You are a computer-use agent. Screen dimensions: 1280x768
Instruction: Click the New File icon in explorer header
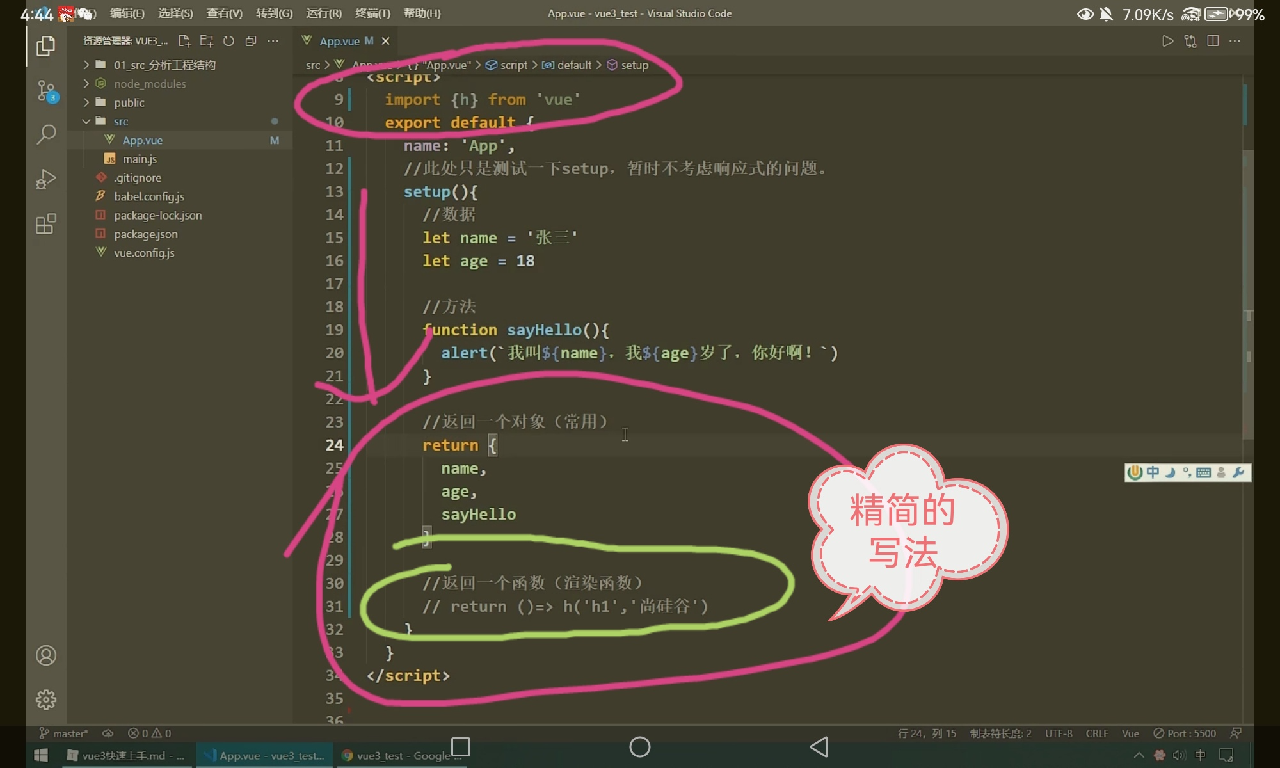point(184,41)
